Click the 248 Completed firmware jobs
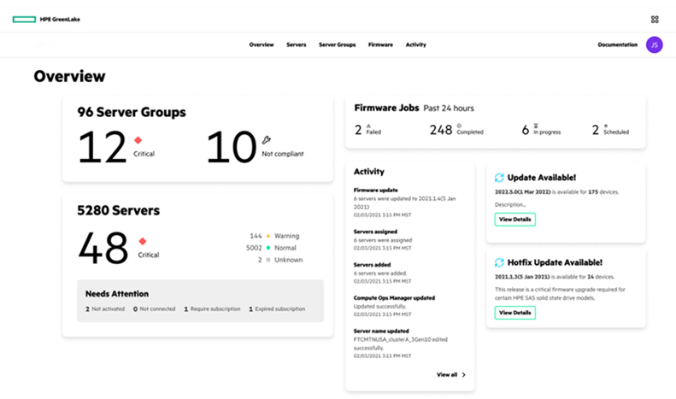Viewport: 676px width, 399px height. point(456,130)
